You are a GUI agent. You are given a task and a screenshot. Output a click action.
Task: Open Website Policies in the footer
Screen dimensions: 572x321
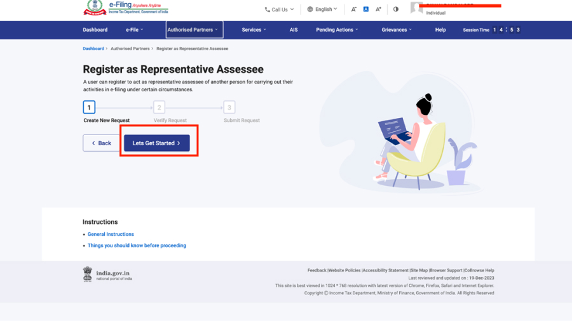coord(344,270)
